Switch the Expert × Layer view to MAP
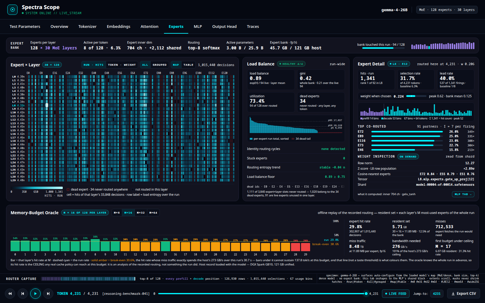Image resolution: width=485 pixels, height=303 pixels. pyautogui.click(x=176, y=65)
